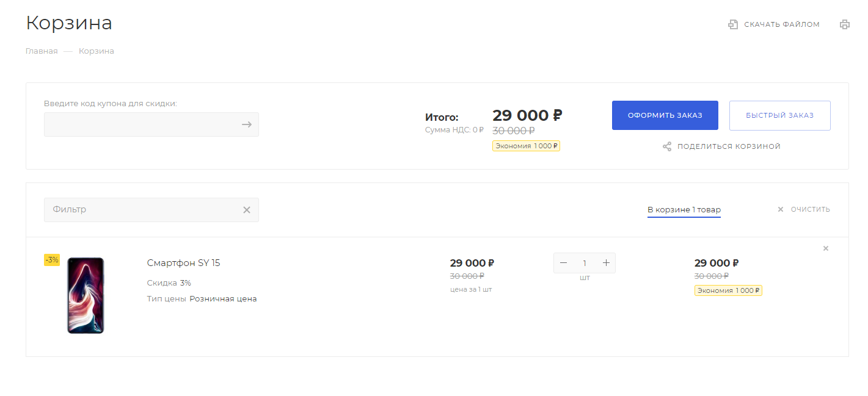Decrease quantity with the minus button
This screenshot has width=868, height=396.
[x=564, y=263]
